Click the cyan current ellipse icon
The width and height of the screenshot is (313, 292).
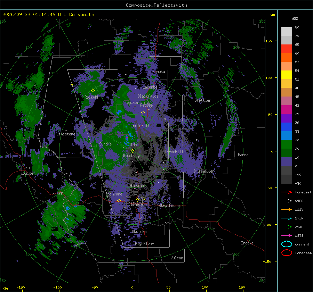point(287,244)
